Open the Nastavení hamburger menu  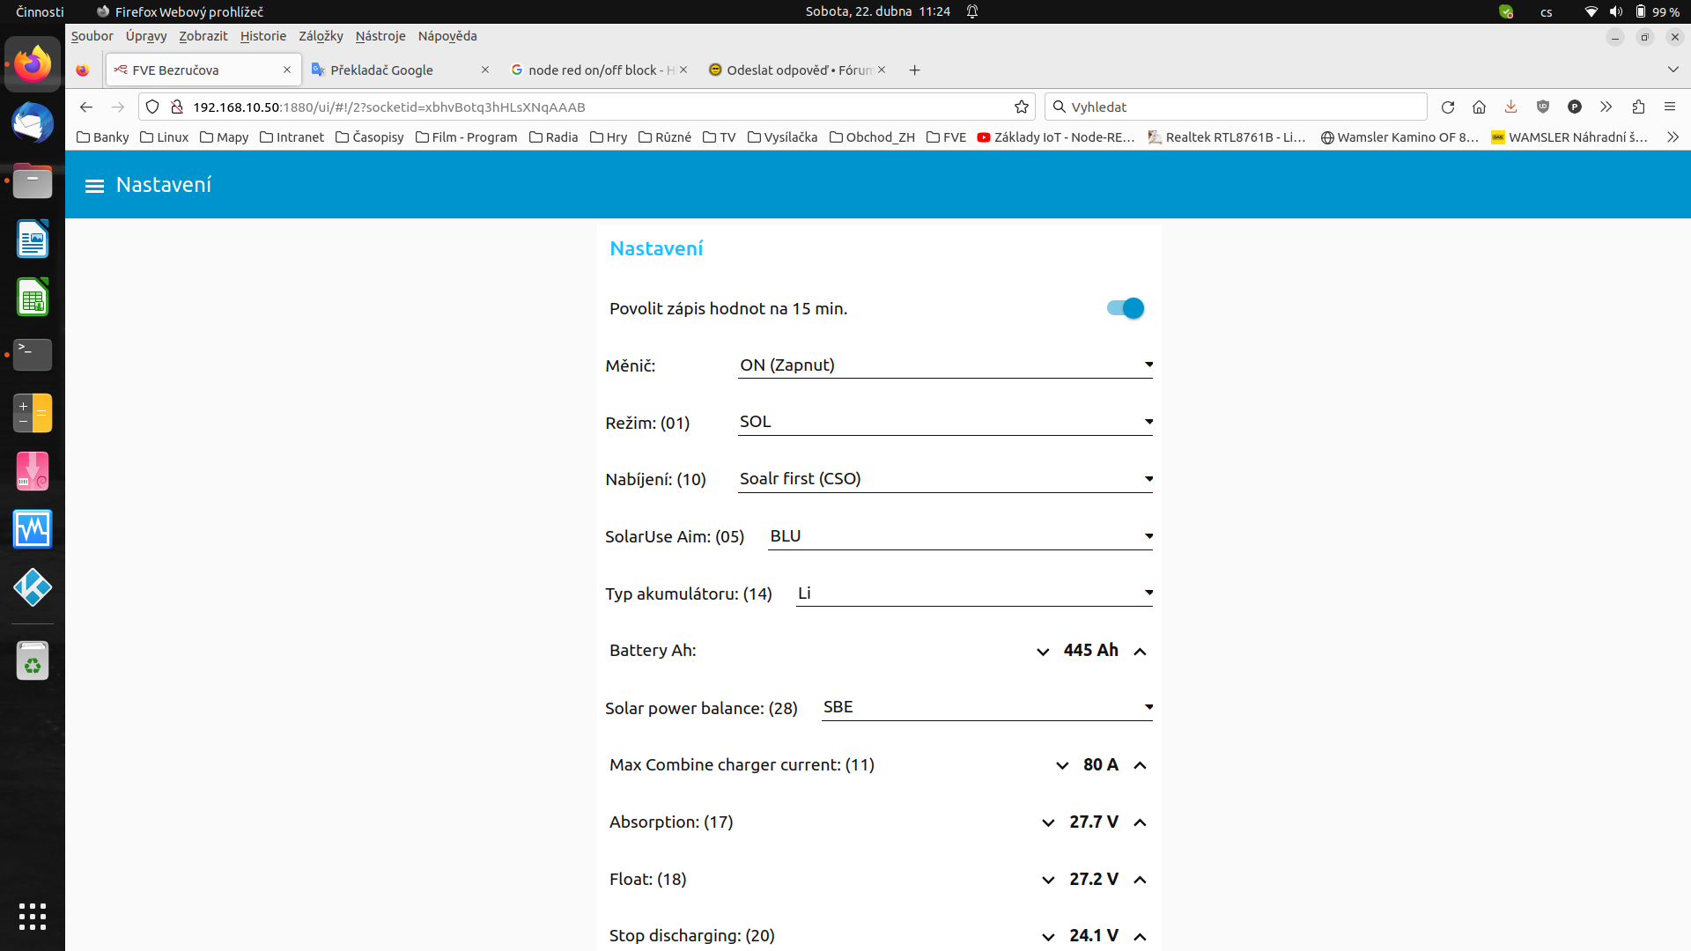coord(94,186)
